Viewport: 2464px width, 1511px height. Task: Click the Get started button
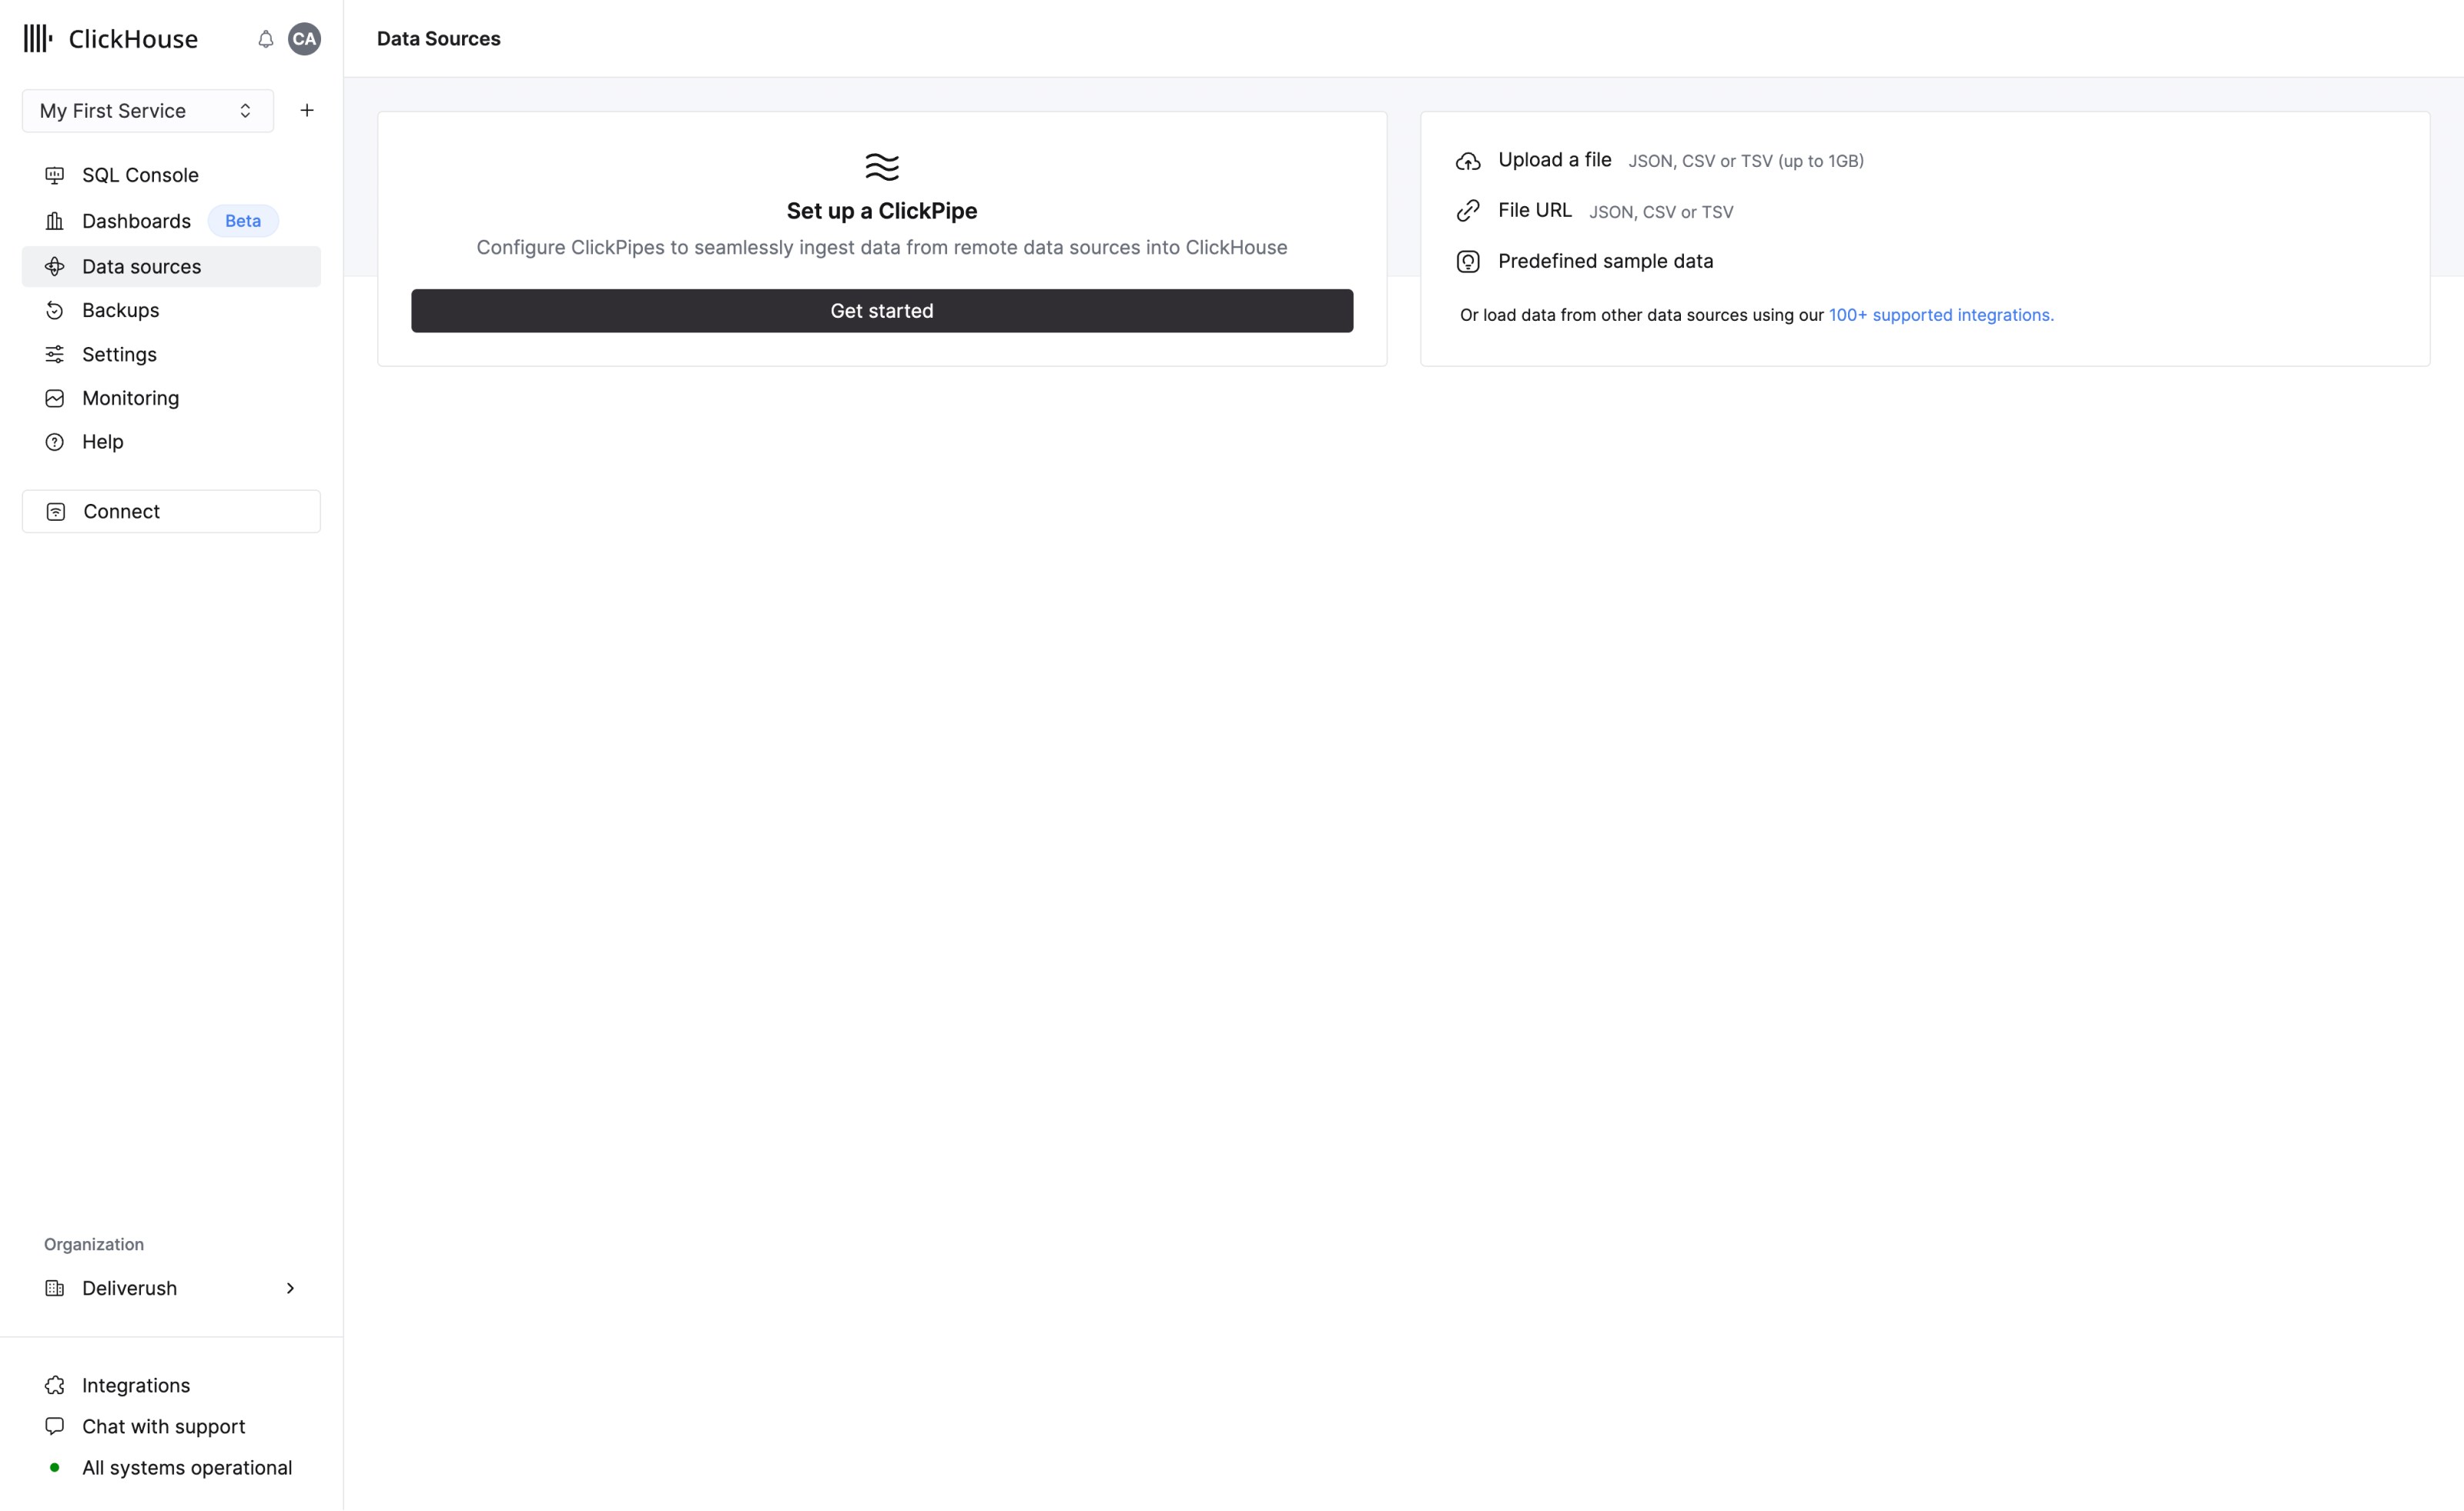point(882,309)
